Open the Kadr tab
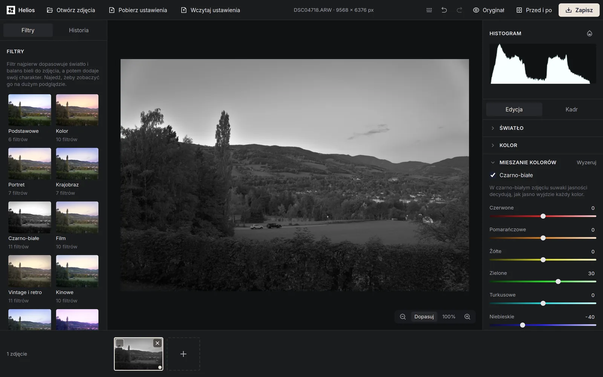This screenshot has height=377, width=603. [x=571, y=109]
